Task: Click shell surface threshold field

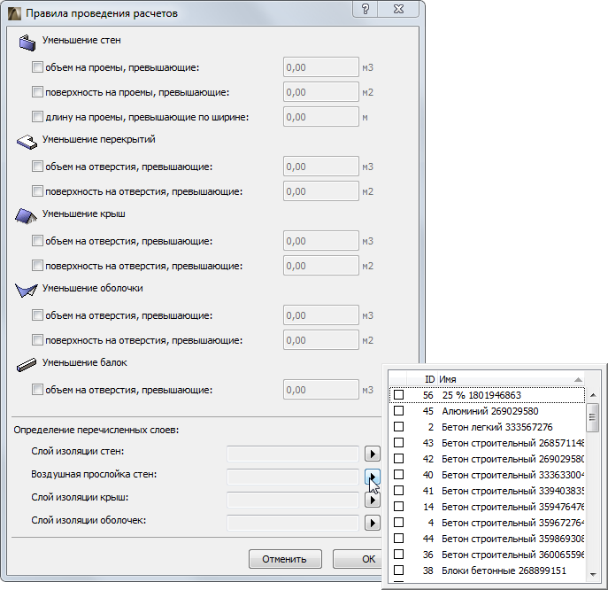Action: click(321, 340)
